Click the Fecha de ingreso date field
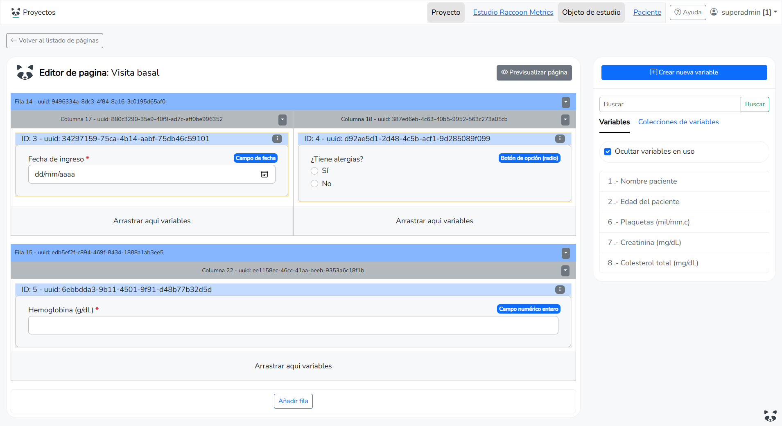The height and width of the screenshot is (426, 782). tap(151, 174)
